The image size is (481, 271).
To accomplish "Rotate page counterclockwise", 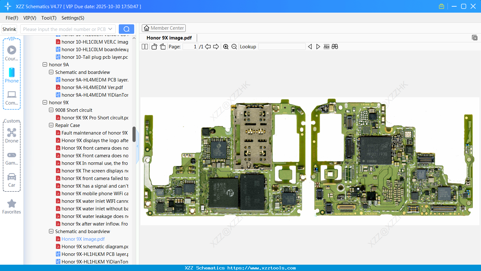I will pos(154,47).
